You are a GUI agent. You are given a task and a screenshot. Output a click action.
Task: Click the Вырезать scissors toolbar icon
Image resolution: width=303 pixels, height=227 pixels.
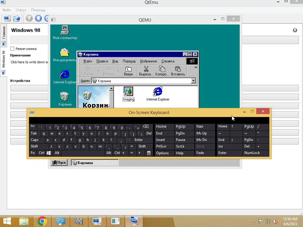coord(146,71)
